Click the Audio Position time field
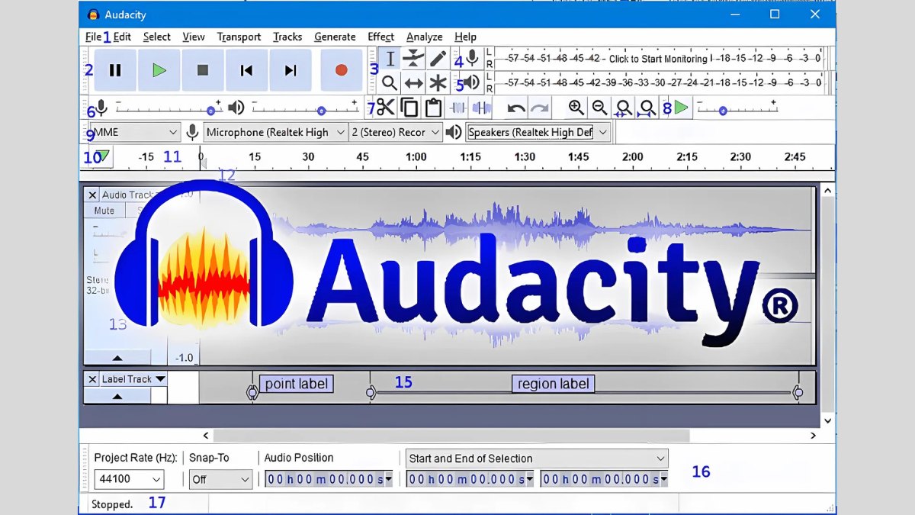The image size is (915, 515). [328, 480]
